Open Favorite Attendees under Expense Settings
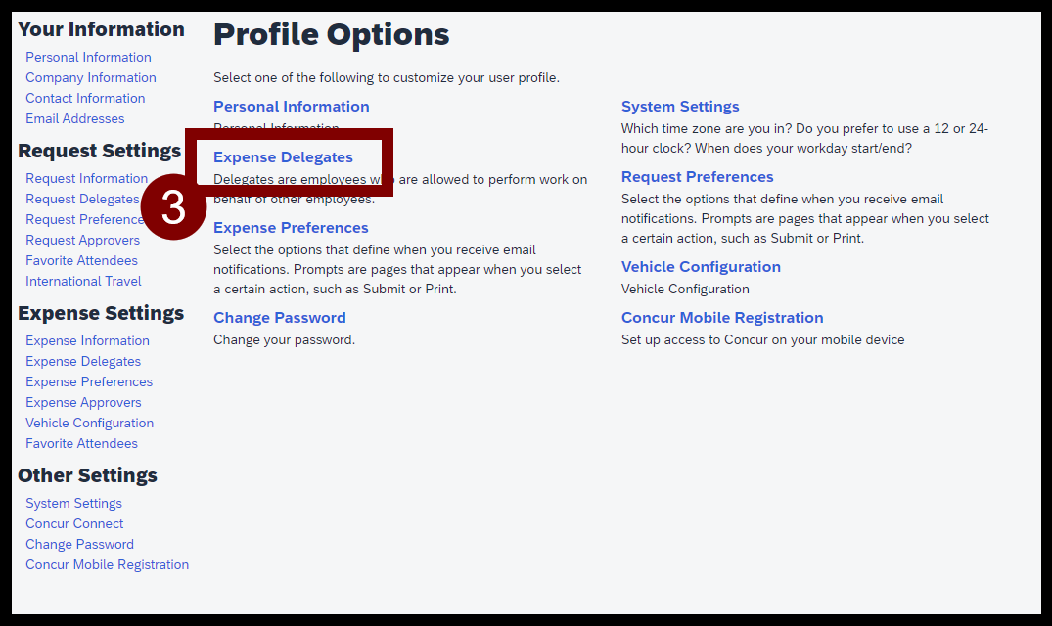The width and height of the screenshot is (1052, 626). click(x=81, y=443)
